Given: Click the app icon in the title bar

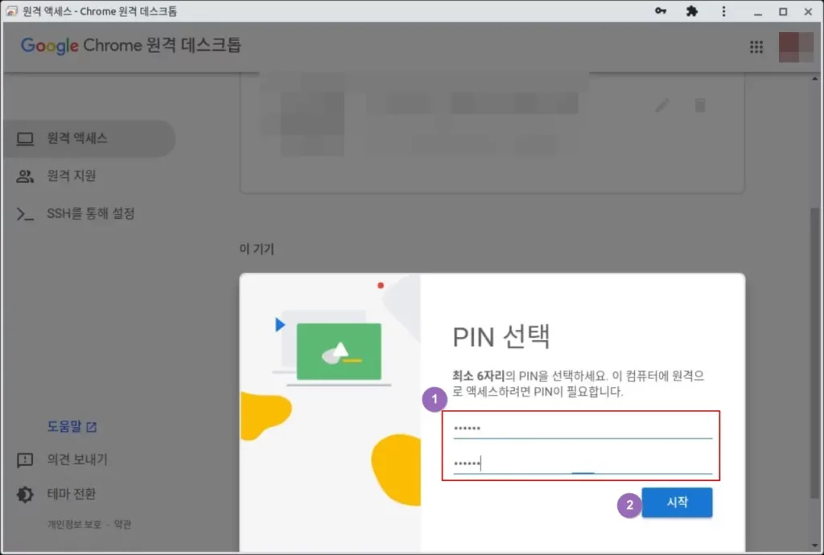Looking at the screenshot, I should (x=11, y=11).
